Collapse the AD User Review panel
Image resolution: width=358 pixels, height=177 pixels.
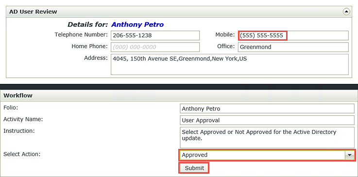pyautogui.click(x=346, y=12)
